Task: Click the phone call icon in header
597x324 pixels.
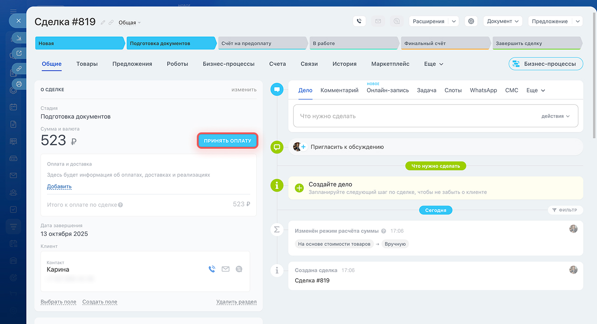Action: pyautogui.click(x=359, y=21)
